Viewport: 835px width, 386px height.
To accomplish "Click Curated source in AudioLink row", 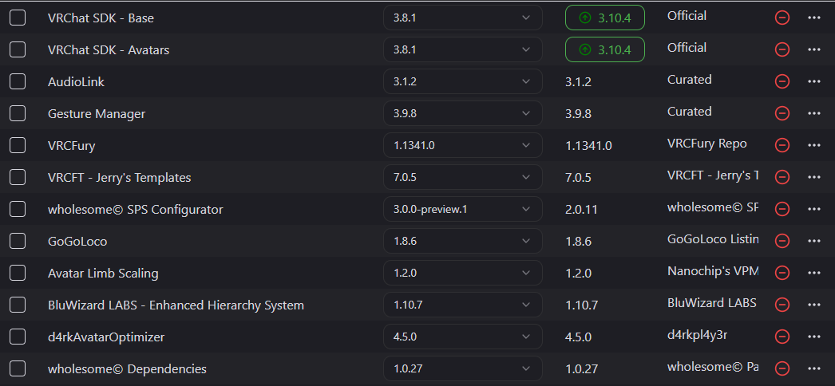I will (689, 80).
